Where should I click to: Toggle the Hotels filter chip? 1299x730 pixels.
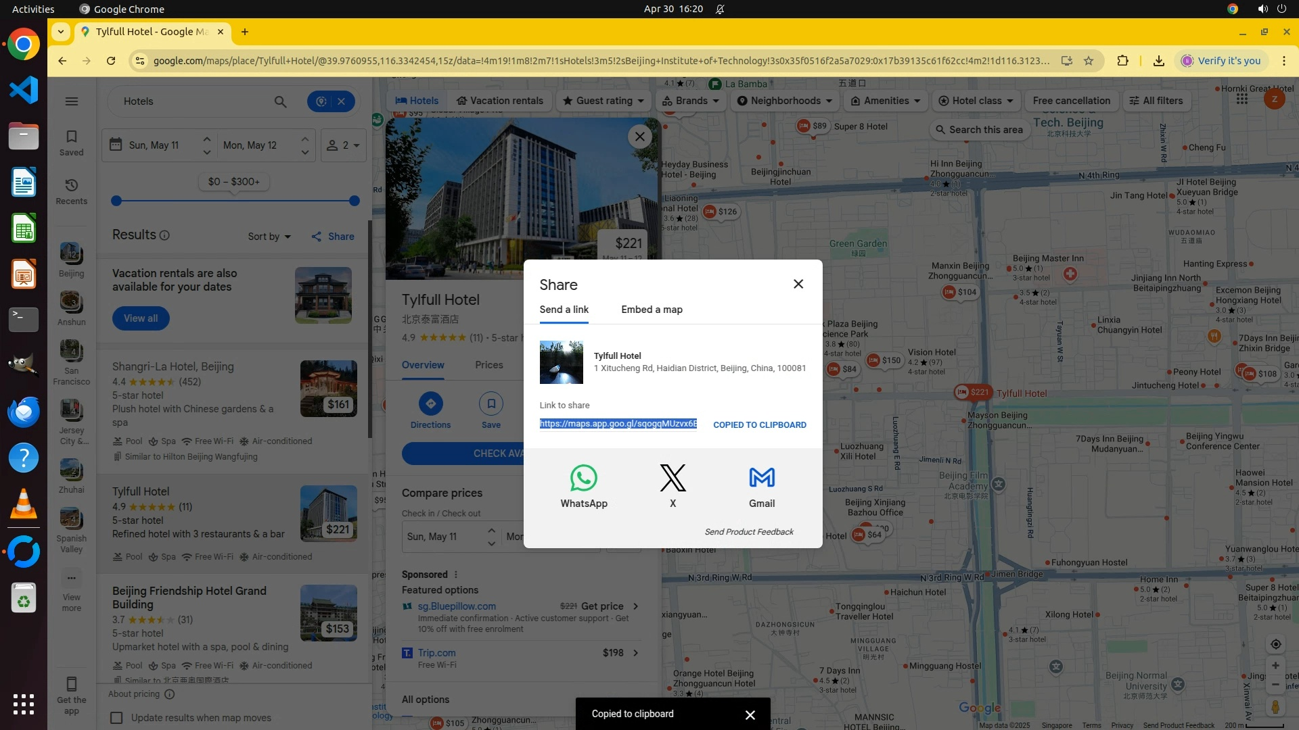(417, 101)
